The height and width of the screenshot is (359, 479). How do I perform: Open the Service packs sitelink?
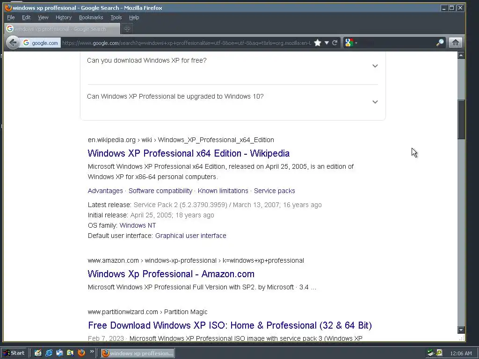(x=274, y=191)
